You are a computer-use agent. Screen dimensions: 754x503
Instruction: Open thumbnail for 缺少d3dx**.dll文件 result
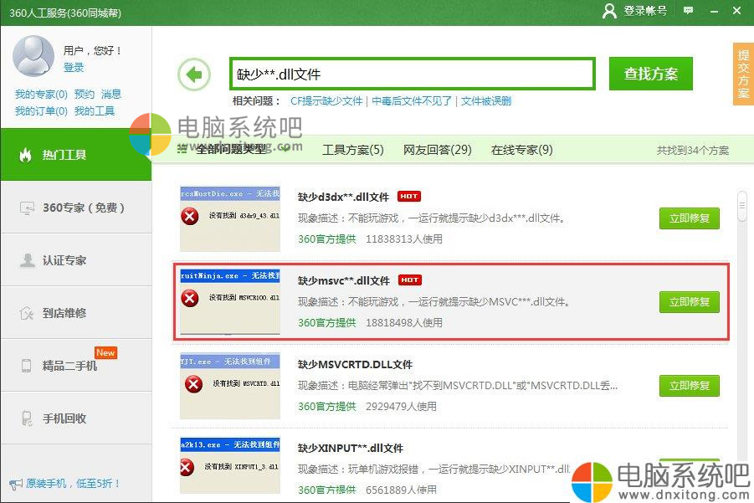coord(230,218)
